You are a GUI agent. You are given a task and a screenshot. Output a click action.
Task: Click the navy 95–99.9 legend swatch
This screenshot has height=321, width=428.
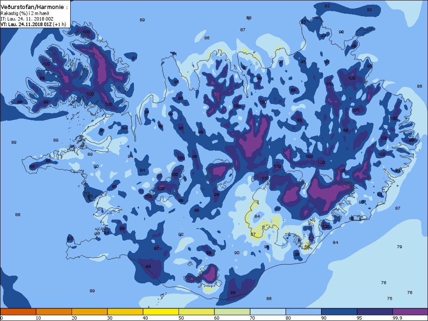pos(375,312)
